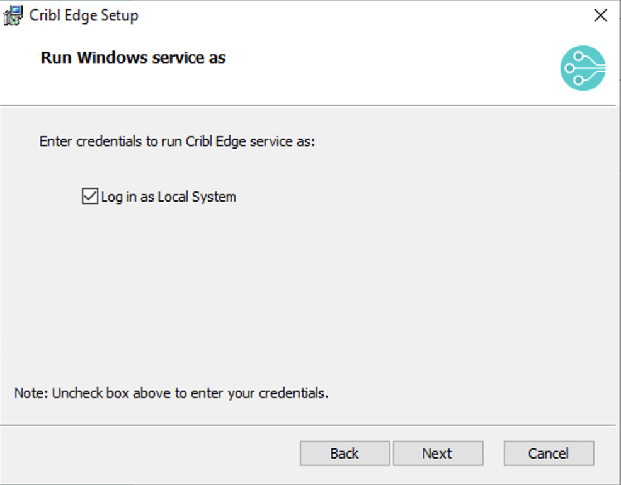Proceed by clicking Next

point(438,453)
